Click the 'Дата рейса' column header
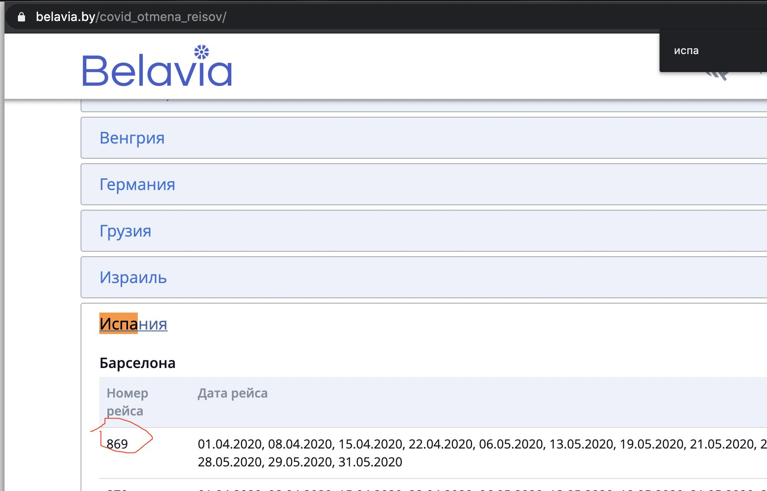This screenshot has height=491, width=767. [233, 393]
